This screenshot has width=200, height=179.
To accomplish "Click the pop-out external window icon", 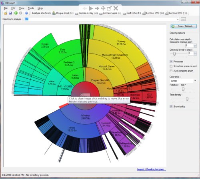I will (109, 8).
